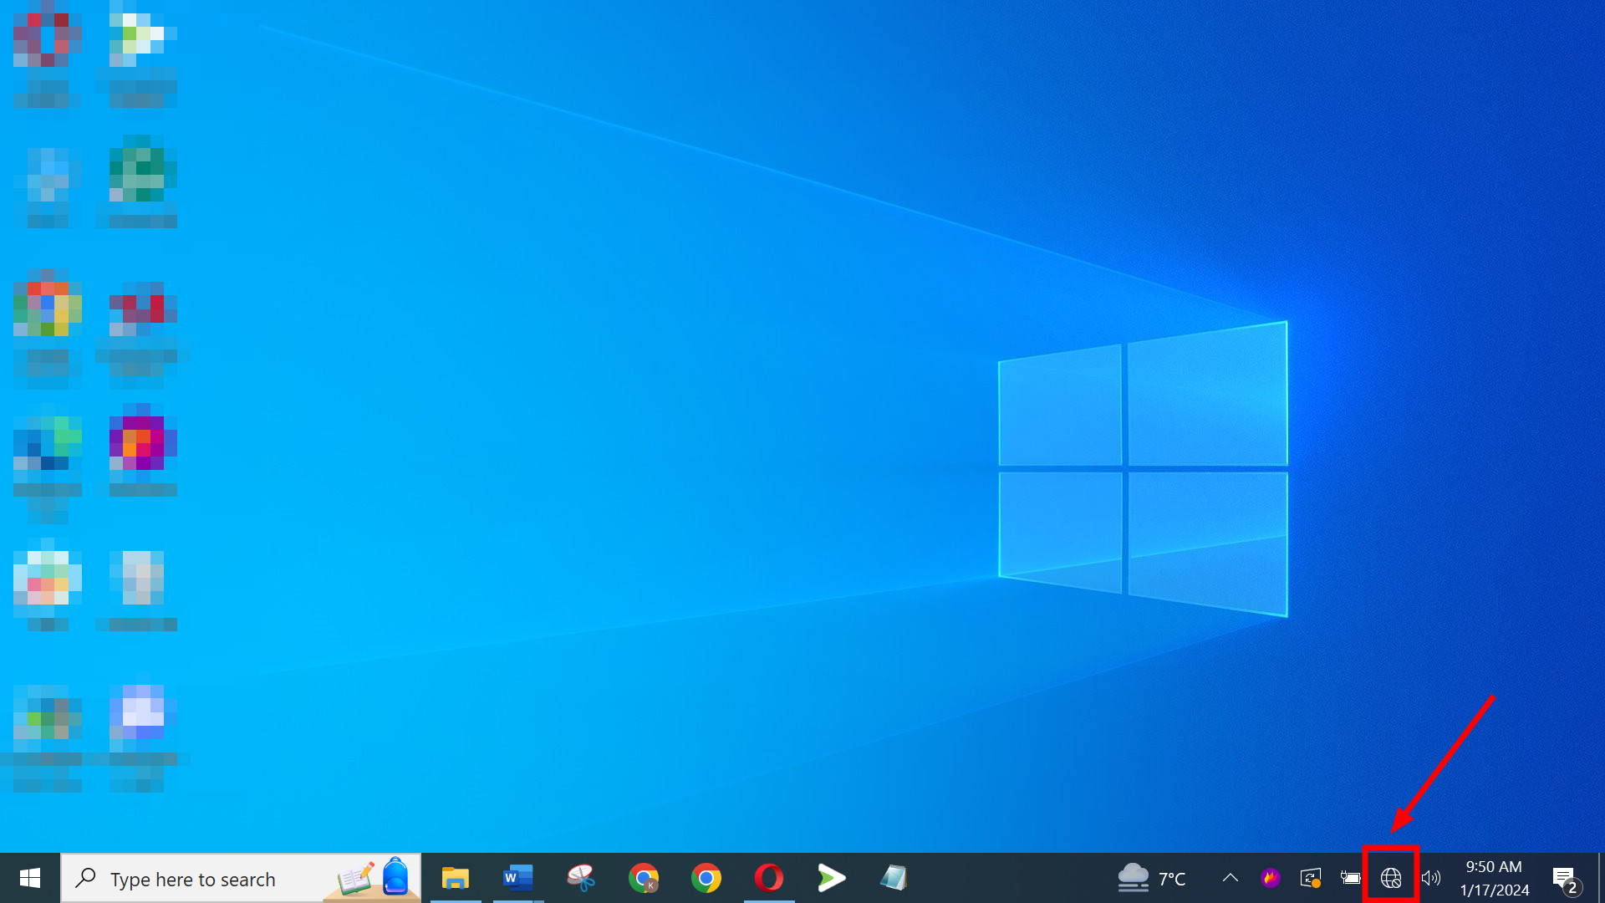1605x903 pixels.
Task: View battery status in the tray
Action: pyautogui.click(x=1352, y=879)
